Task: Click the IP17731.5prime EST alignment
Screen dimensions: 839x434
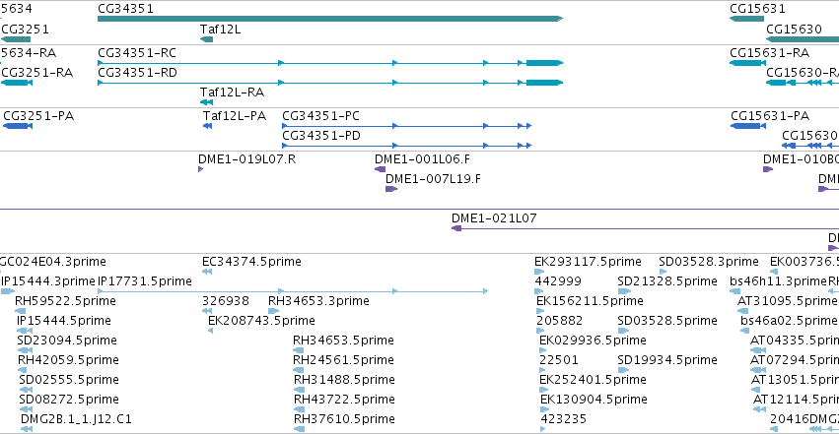Action: pos(293,291)
